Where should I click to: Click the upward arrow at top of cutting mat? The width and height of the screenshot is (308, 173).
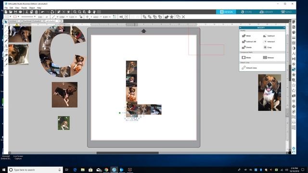143,31
